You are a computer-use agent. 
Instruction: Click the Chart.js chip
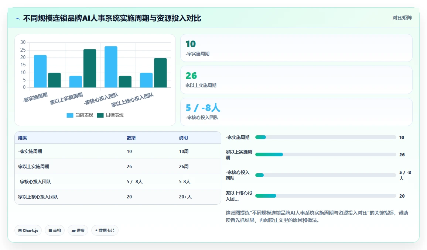click(x=28, y=230)
